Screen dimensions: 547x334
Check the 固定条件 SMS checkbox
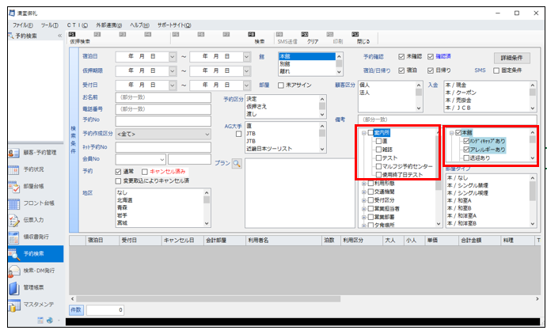(x=495, y=70)
